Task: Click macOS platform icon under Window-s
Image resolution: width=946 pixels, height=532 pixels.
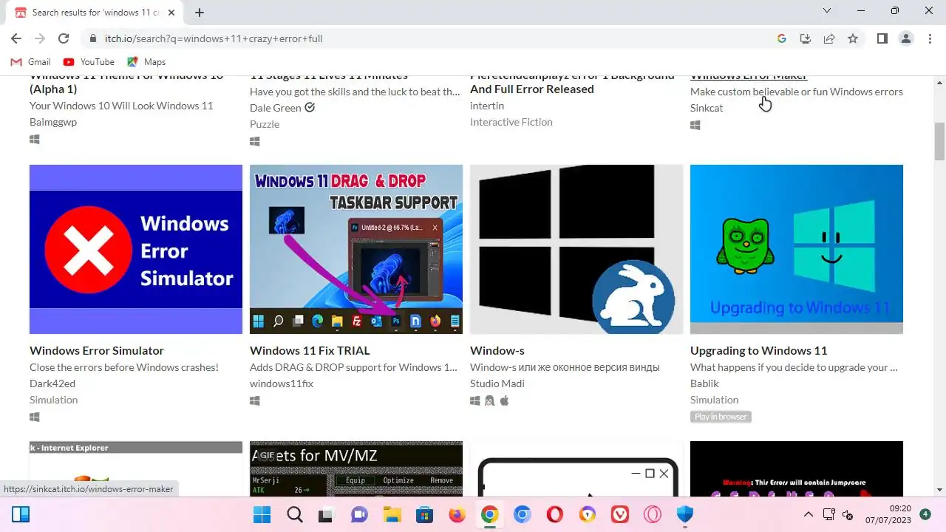Action: [x=504, y=400]
